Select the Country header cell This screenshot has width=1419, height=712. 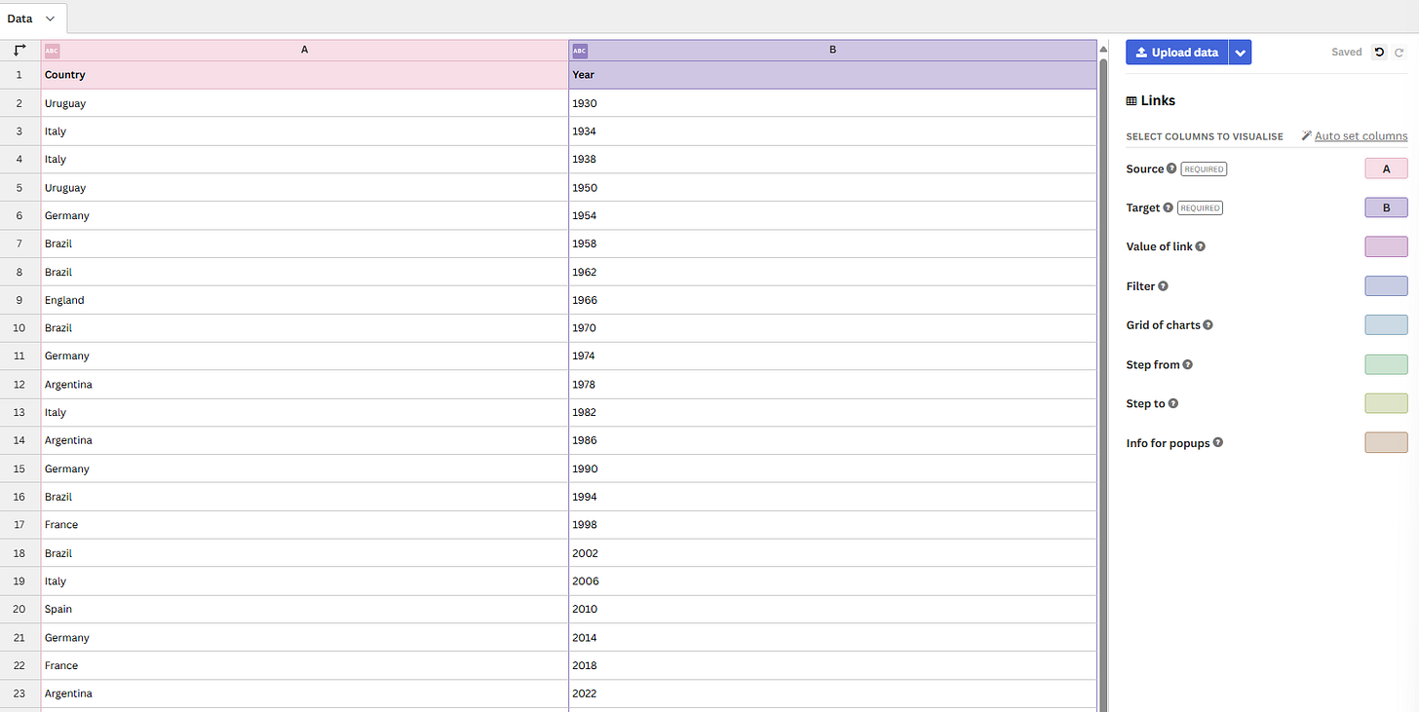[x=305, y=75]
